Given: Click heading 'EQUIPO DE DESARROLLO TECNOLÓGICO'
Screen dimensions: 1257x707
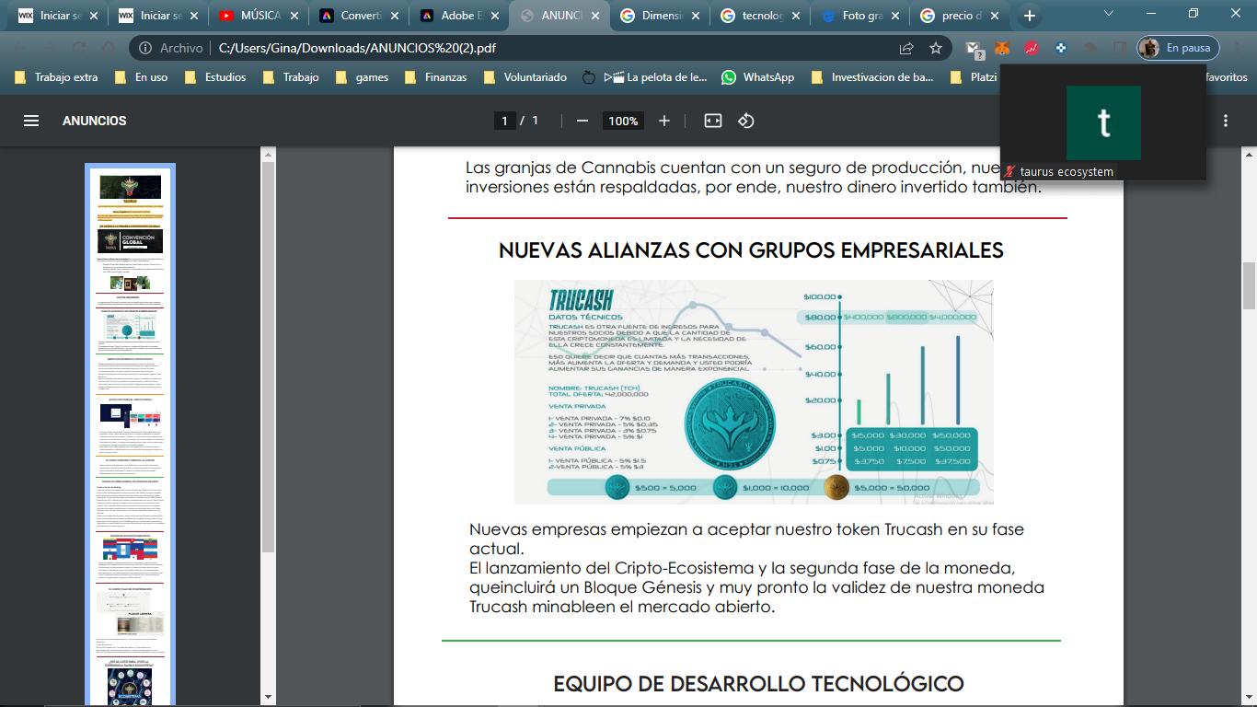Looking at the screenshot, I should click(x=758, y=684).
